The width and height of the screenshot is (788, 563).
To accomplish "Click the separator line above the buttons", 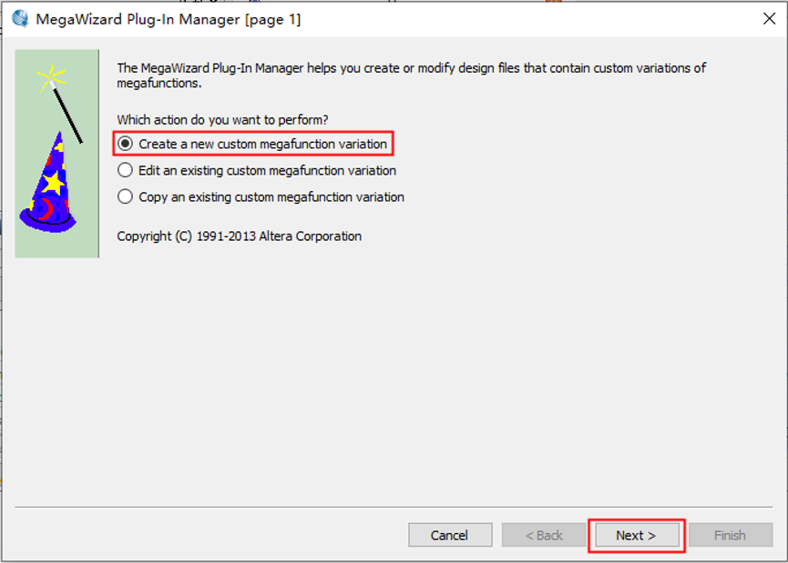I will pyautogui.click(x=394, y=507).
